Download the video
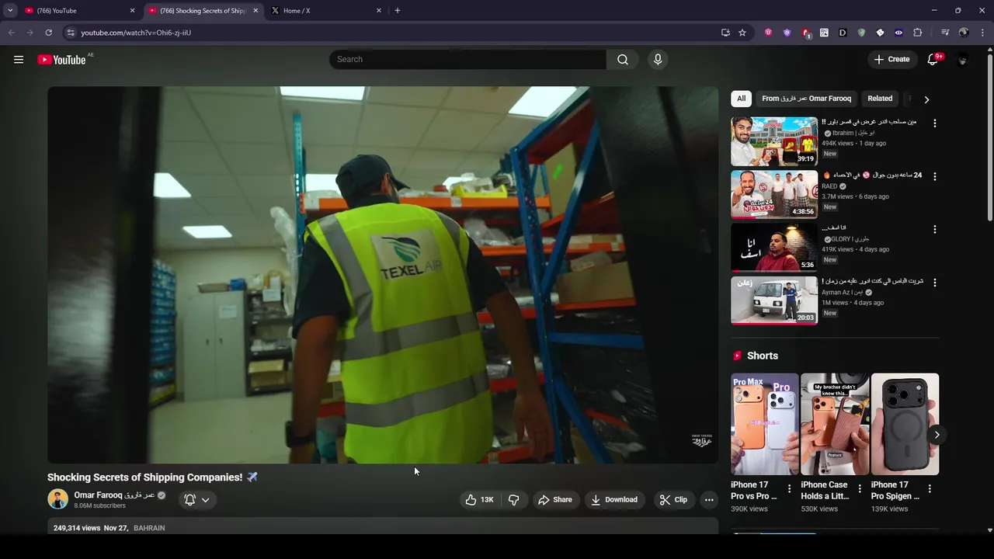Viewport: 994px width, 559px height. [614, 500]
